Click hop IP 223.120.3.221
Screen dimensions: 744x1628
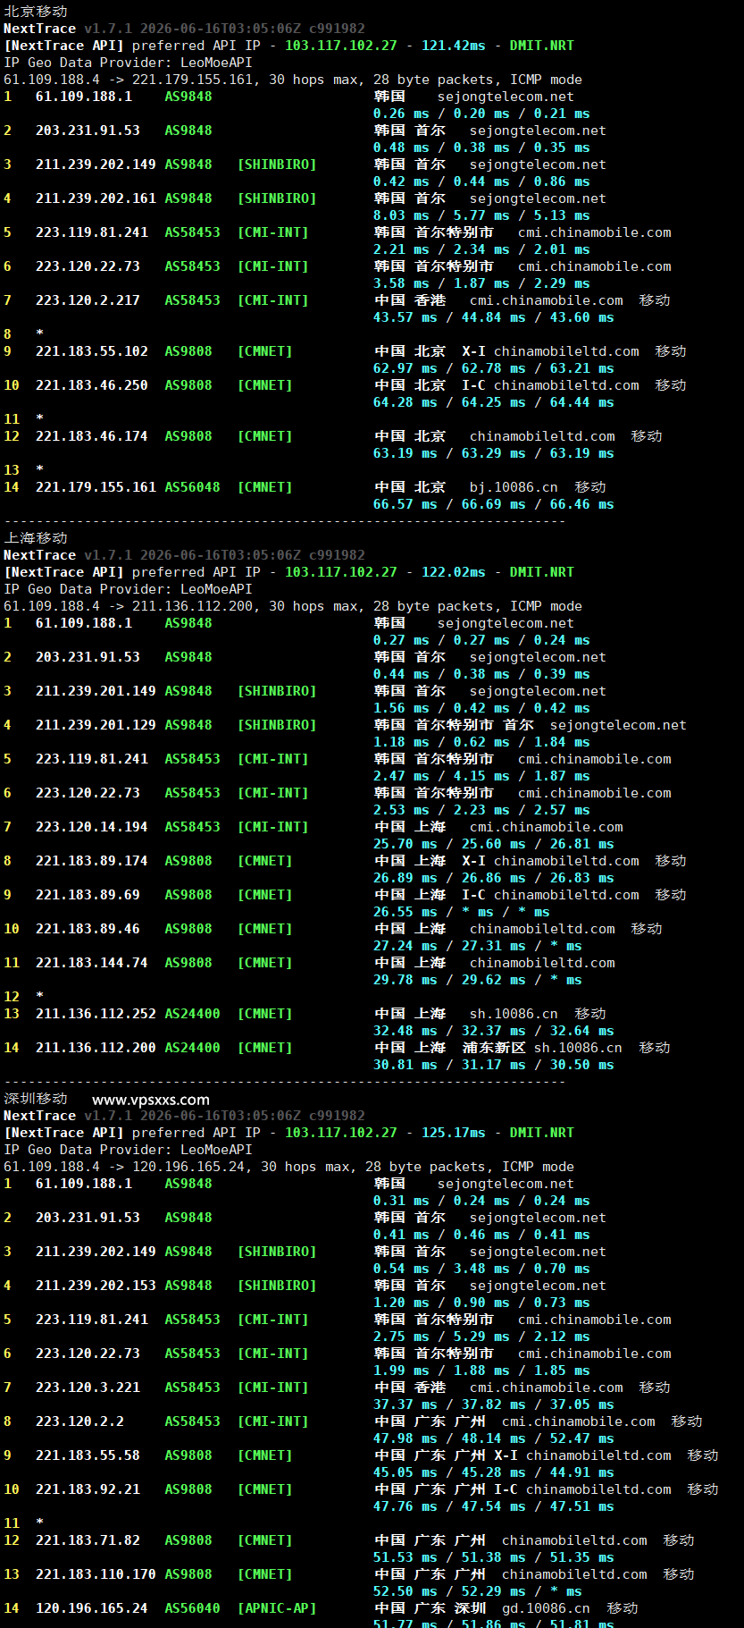click(x=88, y=1388)
